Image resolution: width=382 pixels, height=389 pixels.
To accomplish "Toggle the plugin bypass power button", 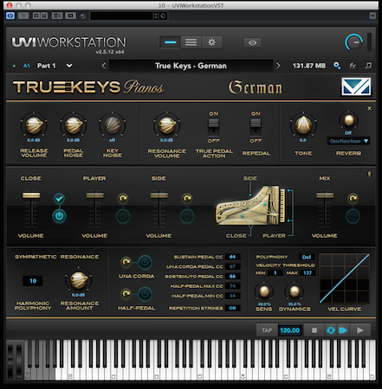I will point(10,16).
